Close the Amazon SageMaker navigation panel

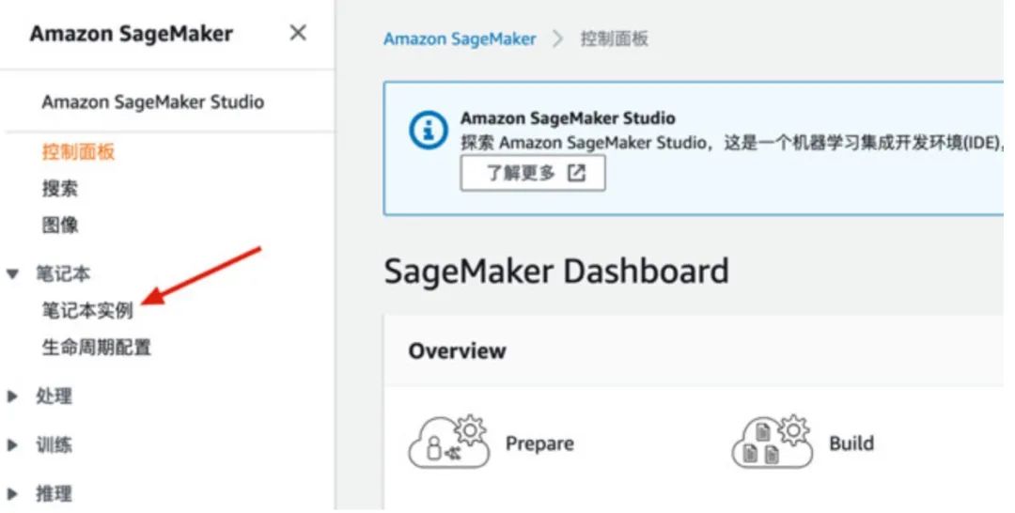click(x=298, y=34)
